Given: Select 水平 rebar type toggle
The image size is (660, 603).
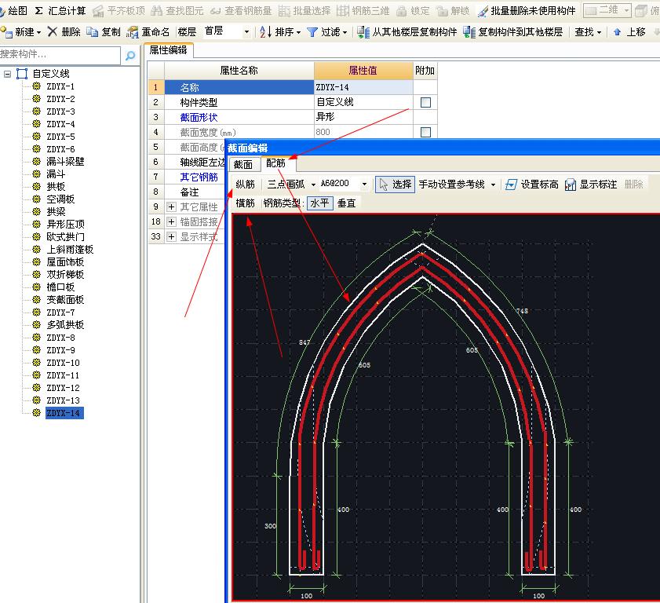Looking at the screenshot, I should pos(320,203).
